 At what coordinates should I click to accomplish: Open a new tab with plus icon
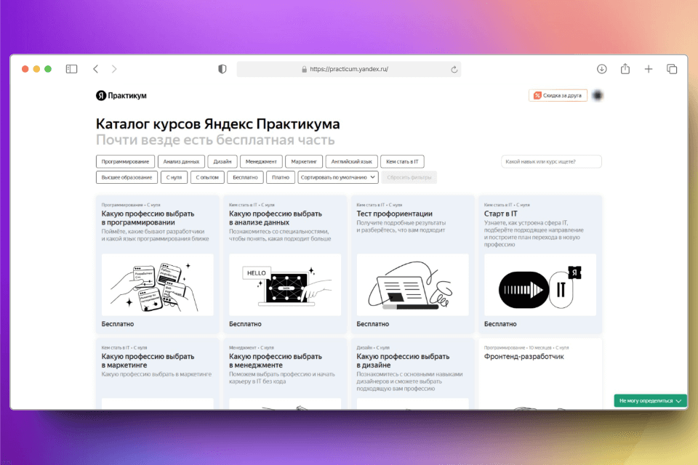(x=649, y=69)
